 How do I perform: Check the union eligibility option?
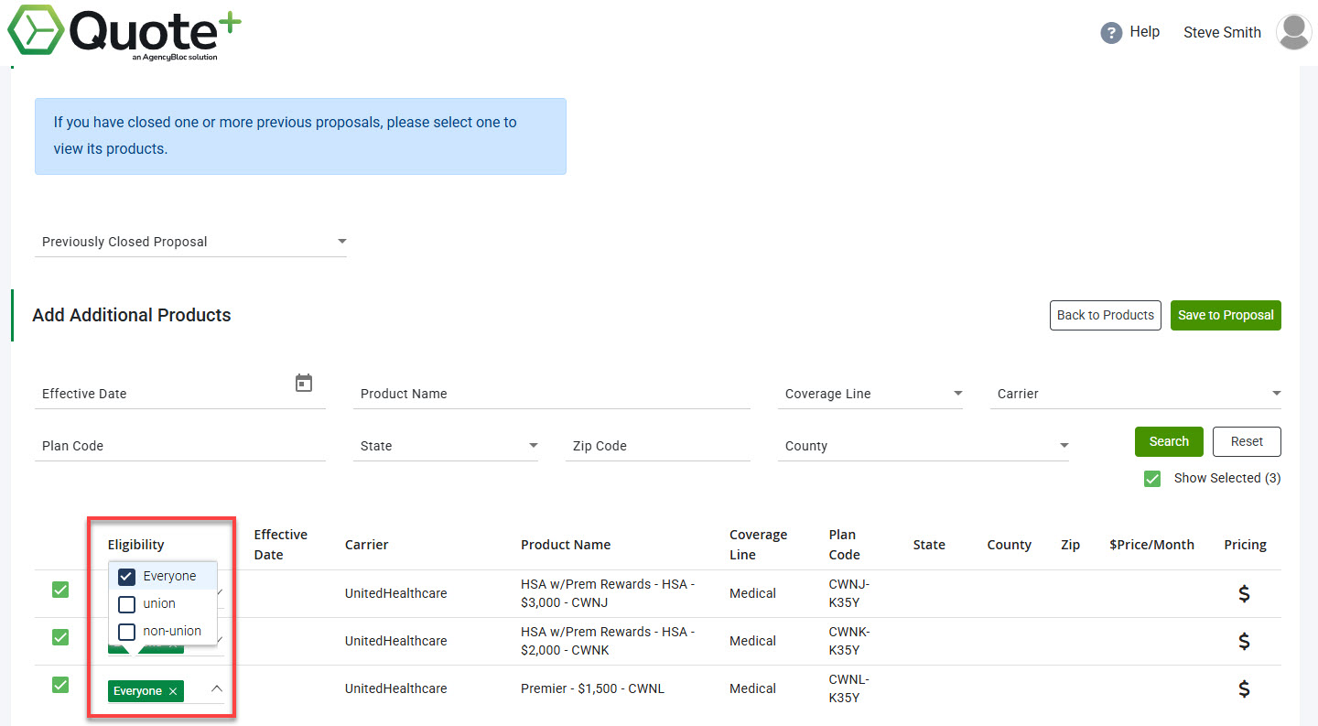(125, 603)
